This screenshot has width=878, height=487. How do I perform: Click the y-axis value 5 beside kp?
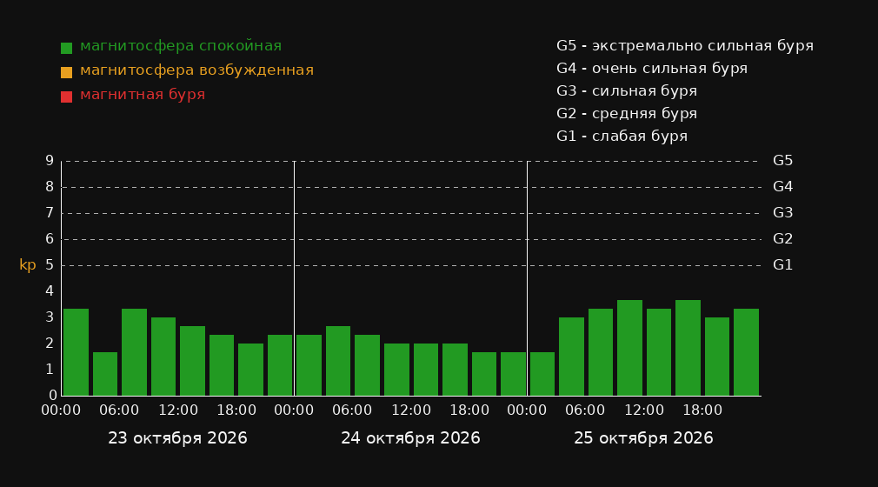click(x=50, y=265)
